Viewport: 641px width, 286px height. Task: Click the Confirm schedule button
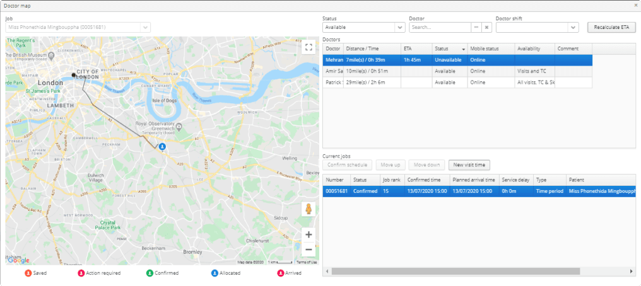click(x=348, y=165)
